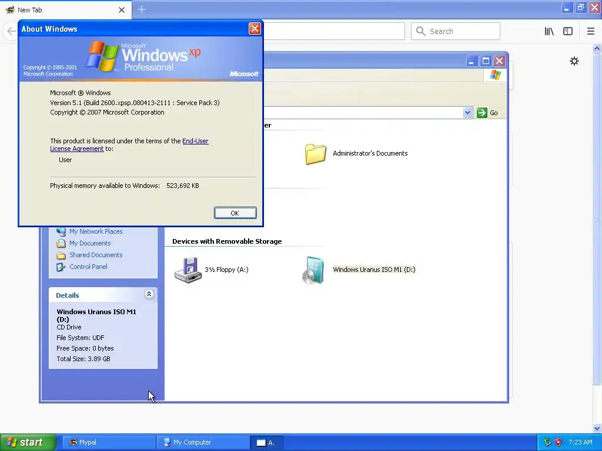Open a new browser tab with plus
The width and height of the screenshot is (602, 451).
pos(142,9)
